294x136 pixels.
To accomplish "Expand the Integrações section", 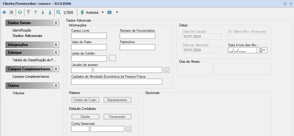I will pos(55,44).
